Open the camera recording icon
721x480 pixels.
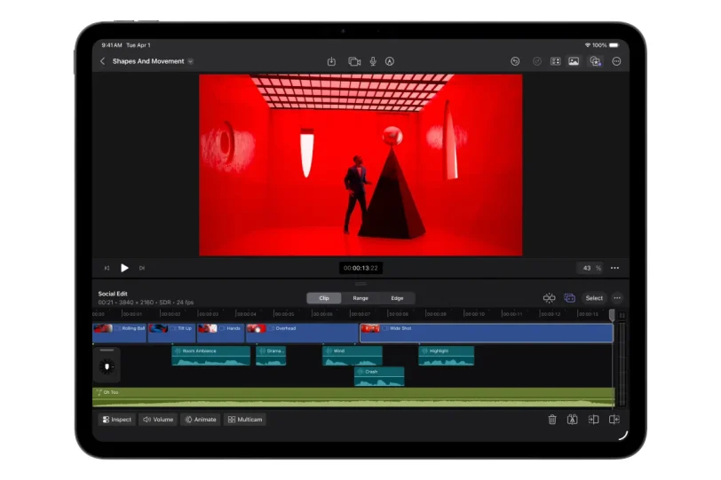(x=354, y=61)
